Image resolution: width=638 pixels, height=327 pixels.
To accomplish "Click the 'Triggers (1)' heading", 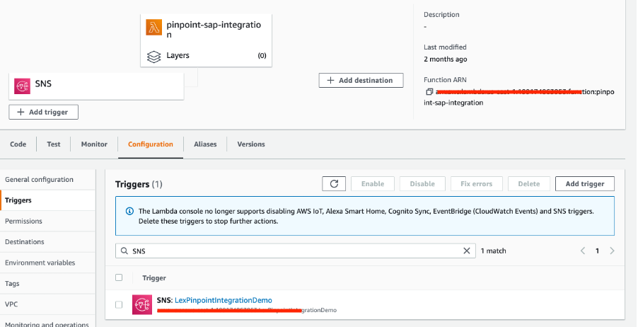I will click(139, 184).
